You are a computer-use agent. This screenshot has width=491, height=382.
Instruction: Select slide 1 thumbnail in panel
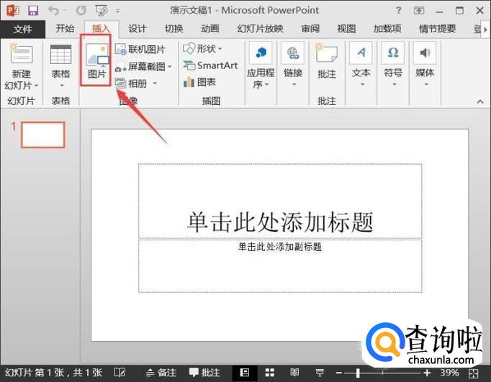(42, 135)
